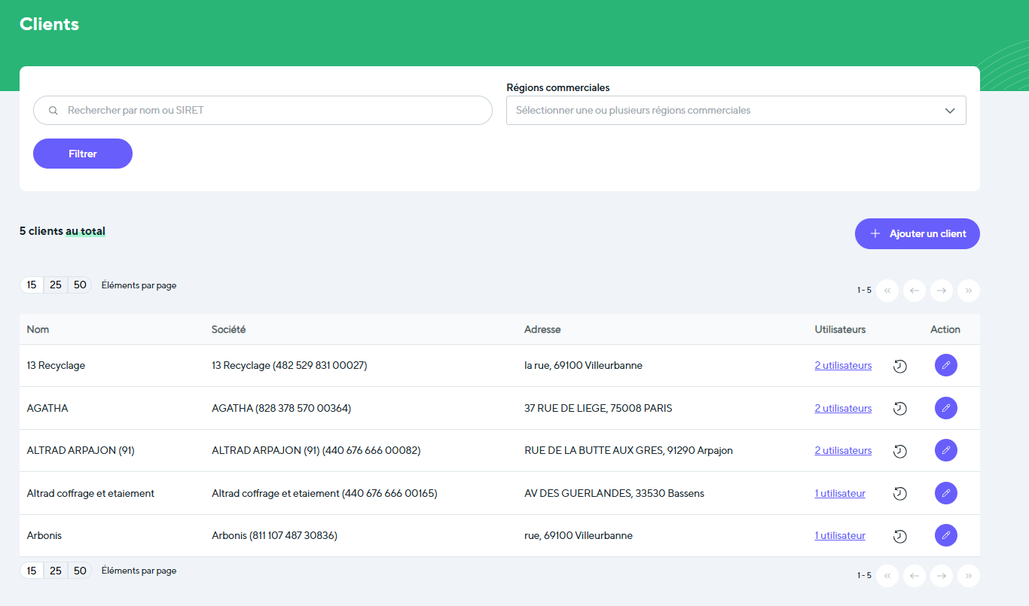Choose 50 elements per page at bottom

pos(80,571)
